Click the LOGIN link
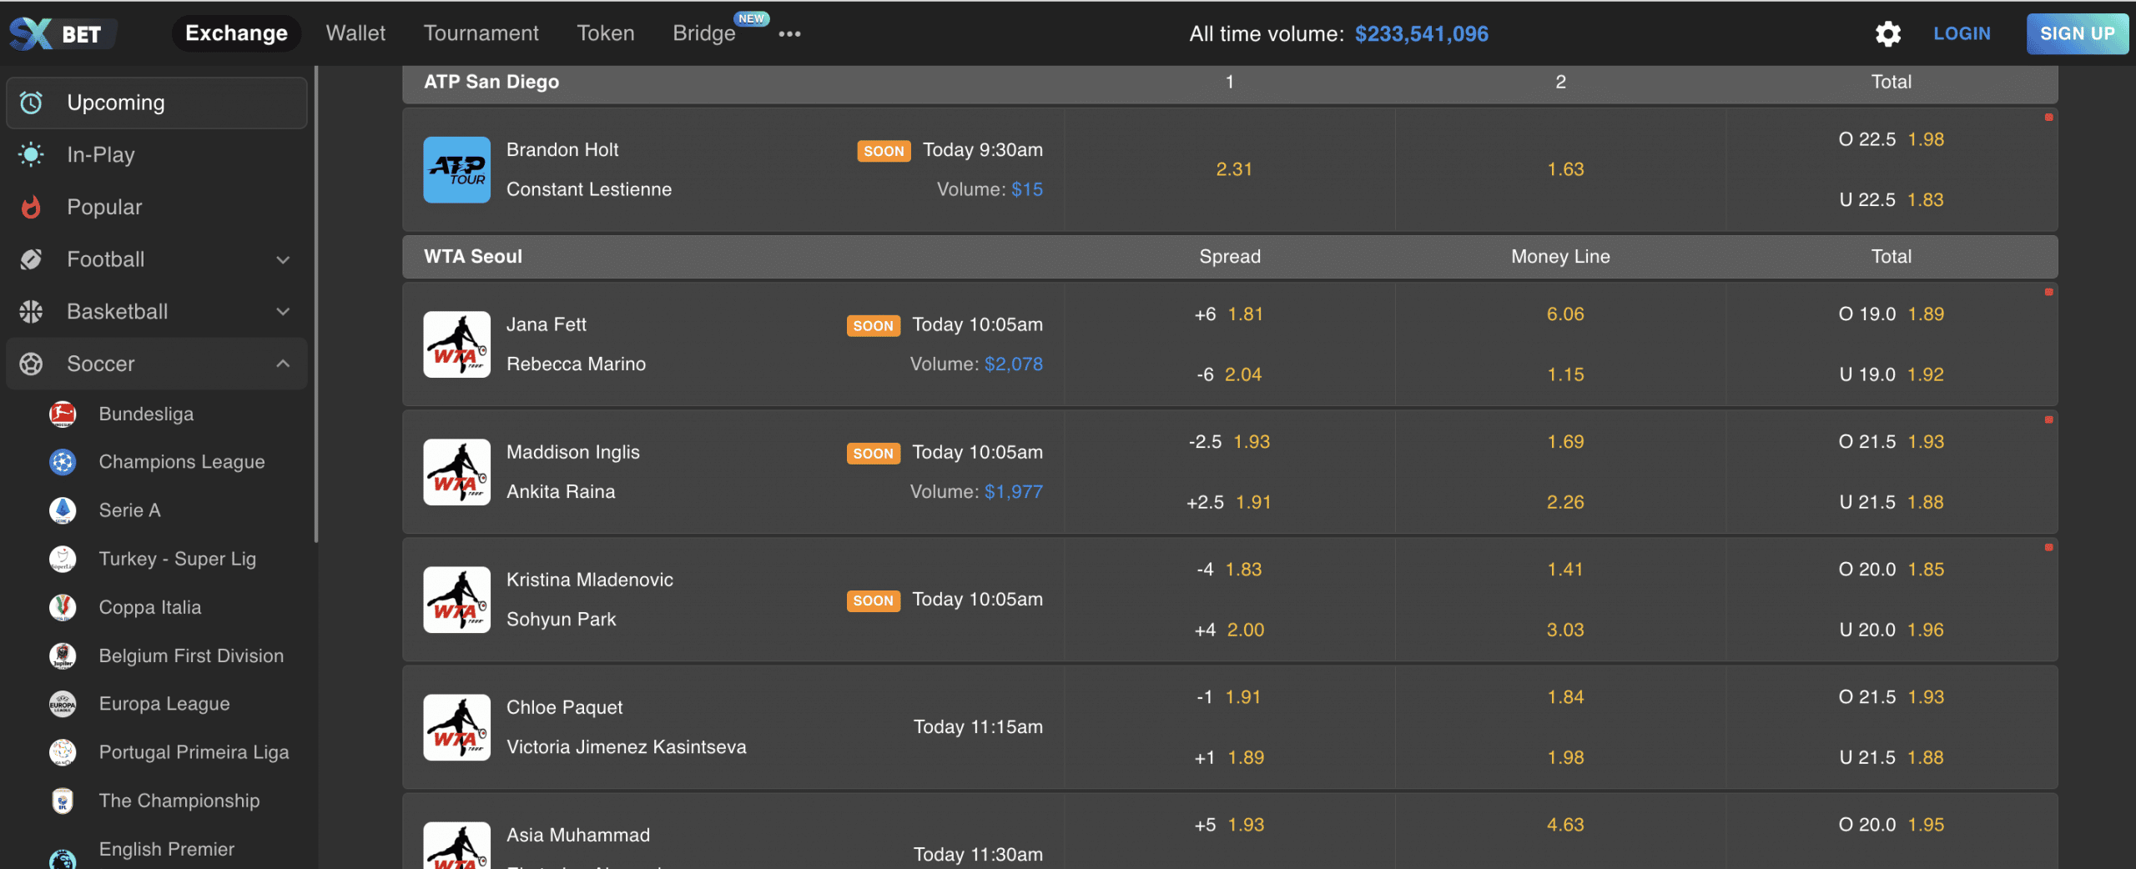 pyautogui.click(x=1962, y=33)
